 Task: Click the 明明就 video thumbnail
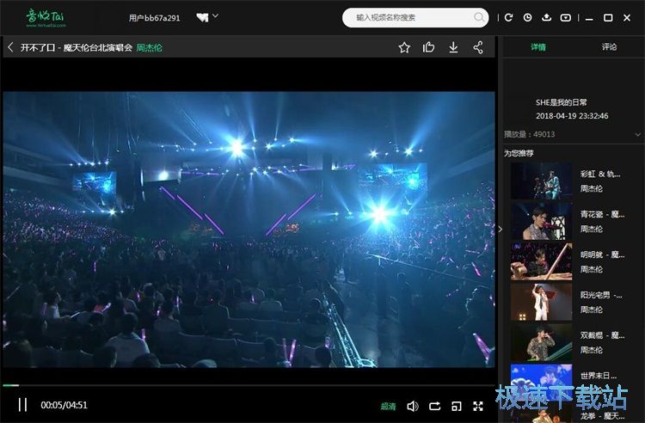point(541,261)
